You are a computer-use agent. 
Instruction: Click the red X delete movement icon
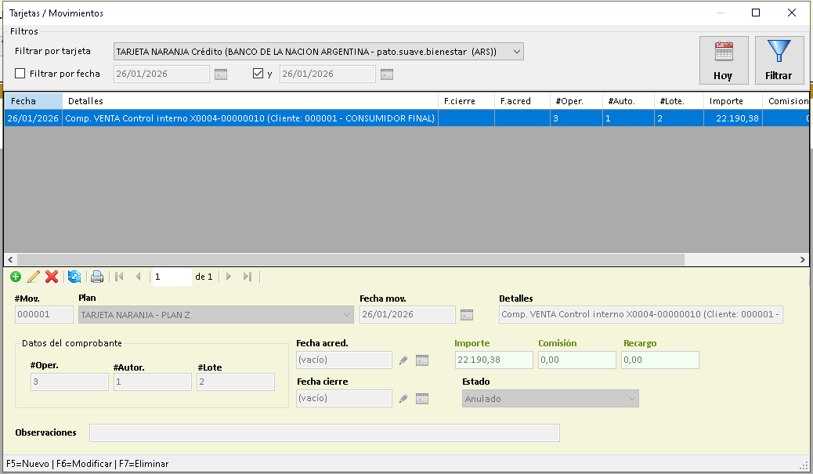[x=52, y=277]
